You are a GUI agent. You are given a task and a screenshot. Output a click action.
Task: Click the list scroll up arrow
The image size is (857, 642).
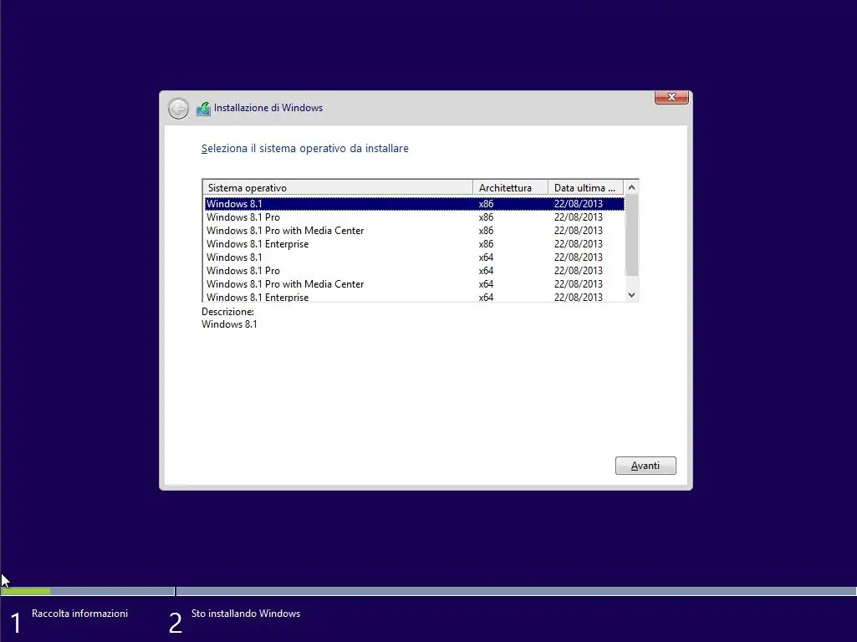click(x=631, y=187)
